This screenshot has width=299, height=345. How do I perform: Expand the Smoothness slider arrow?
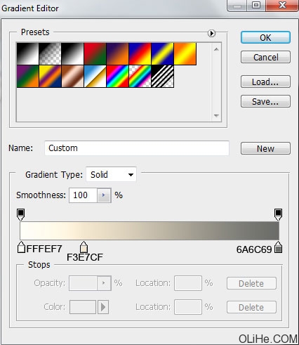coord(104,195)
